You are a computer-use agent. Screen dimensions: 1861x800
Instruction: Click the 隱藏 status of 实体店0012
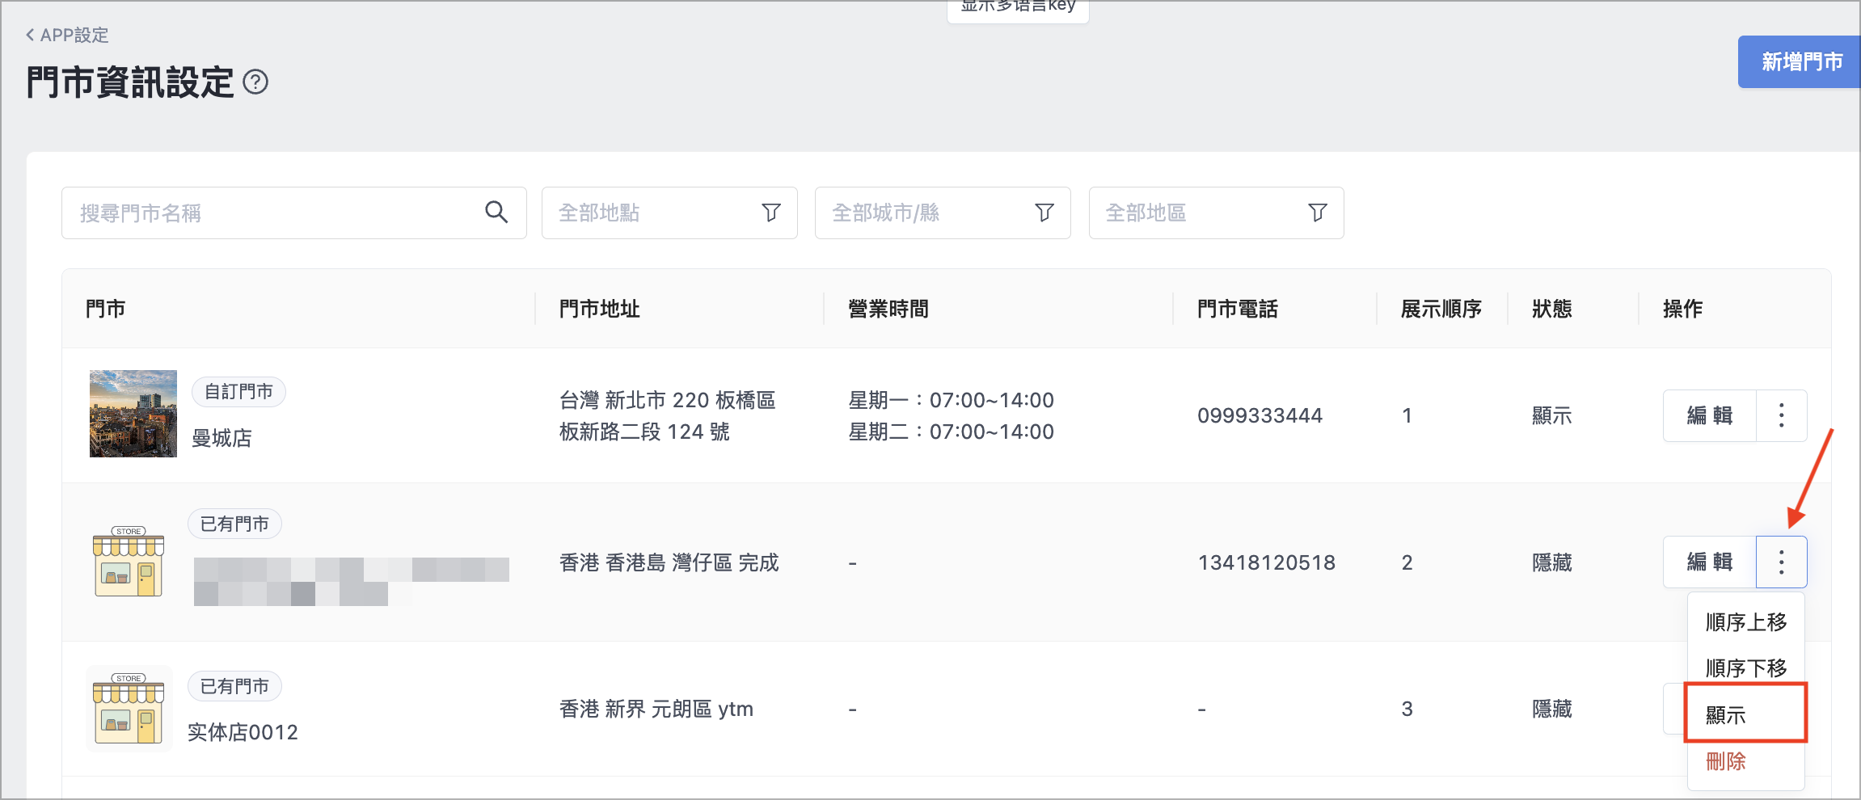pos(1551,709)
